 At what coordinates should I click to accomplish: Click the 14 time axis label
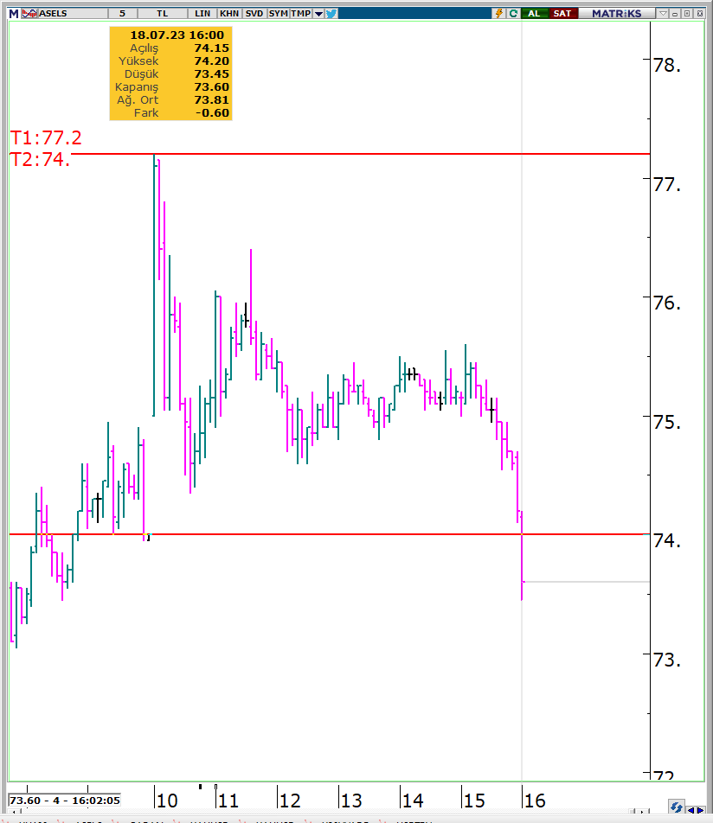point(413,801)
